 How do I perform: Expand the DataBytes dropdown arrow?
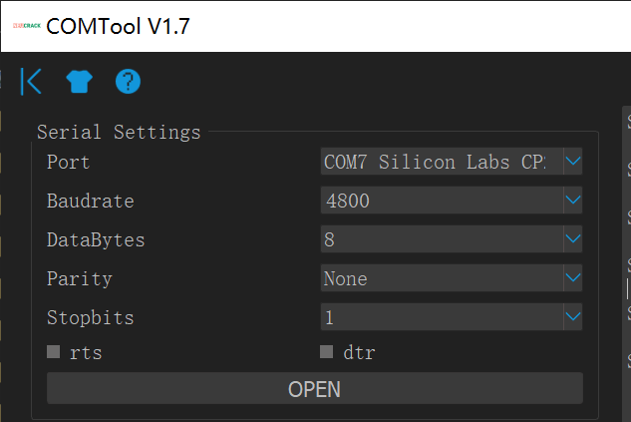coord(572,239)
